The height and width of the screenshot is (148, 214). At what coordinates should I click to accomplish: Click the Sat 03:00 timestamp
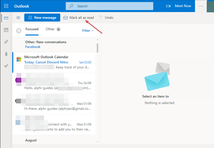coord(85,62)
